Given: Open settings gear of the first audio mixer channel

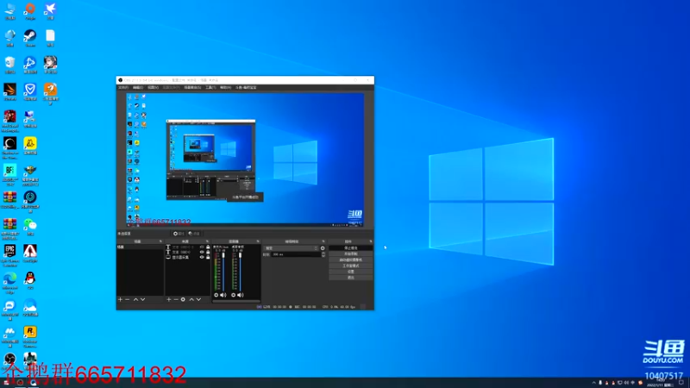Looking at the screenshot, I should click(x=216, y=295).
